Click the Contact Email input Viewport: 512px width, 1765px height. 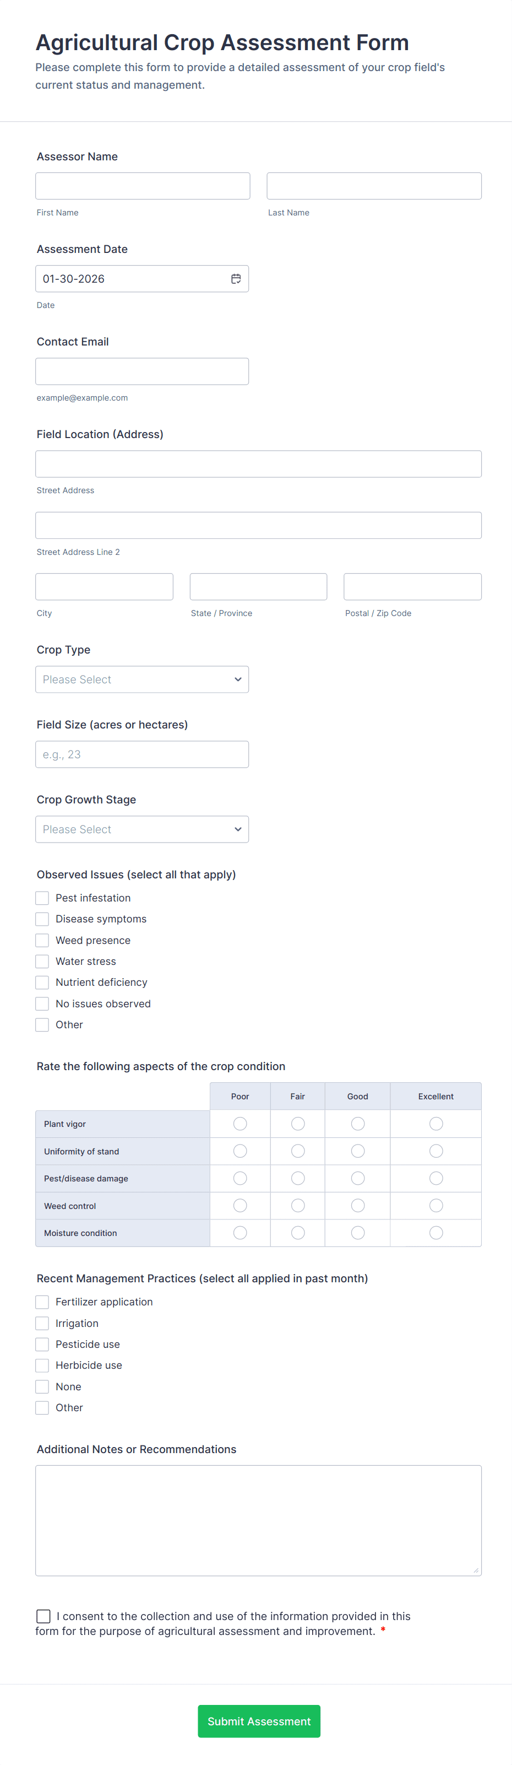tap(141, 371)
